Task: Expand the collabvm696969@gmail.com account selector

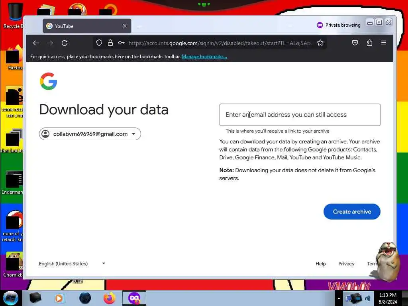Action: pyautogui.click(x=90, y=134)
